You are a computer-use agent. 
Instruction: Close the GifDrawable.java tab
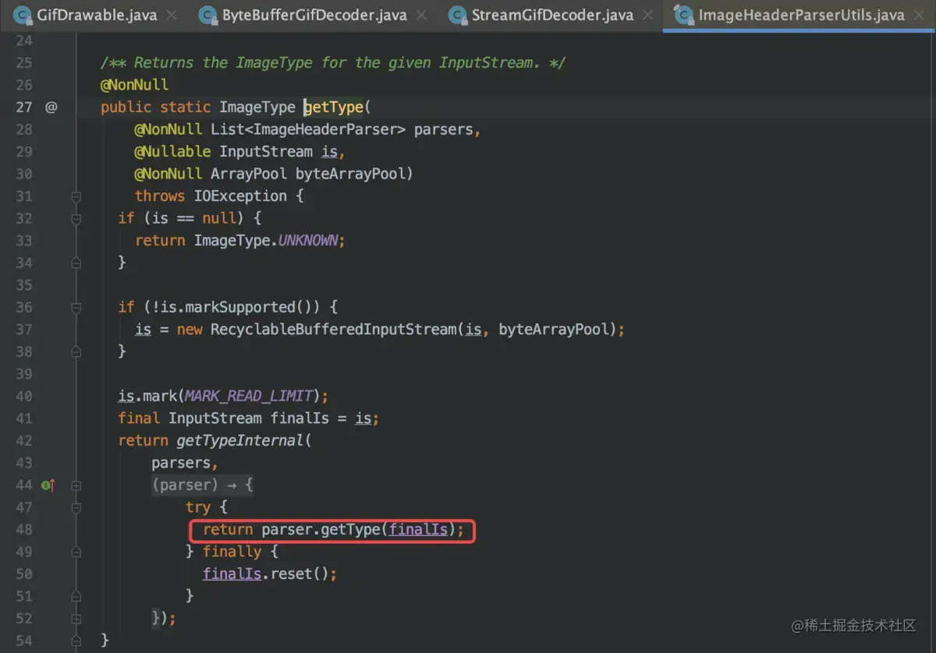click(172, 15)
